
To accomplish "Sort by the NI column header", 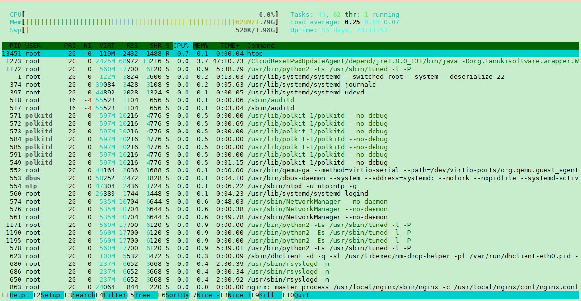I will tap(88, 46).
